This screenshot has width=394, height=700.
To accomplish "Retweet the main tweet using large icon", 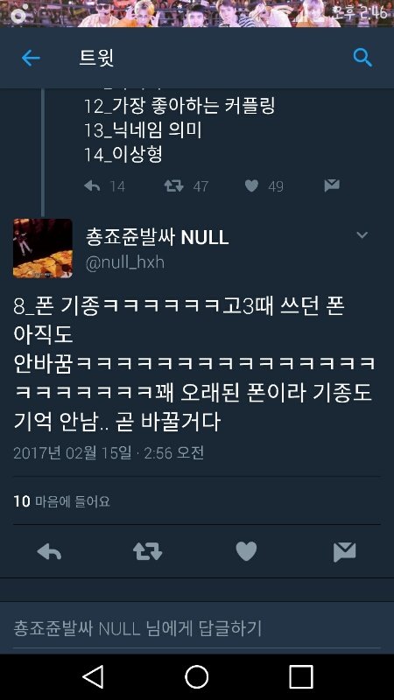I will [x=147, y=552].
